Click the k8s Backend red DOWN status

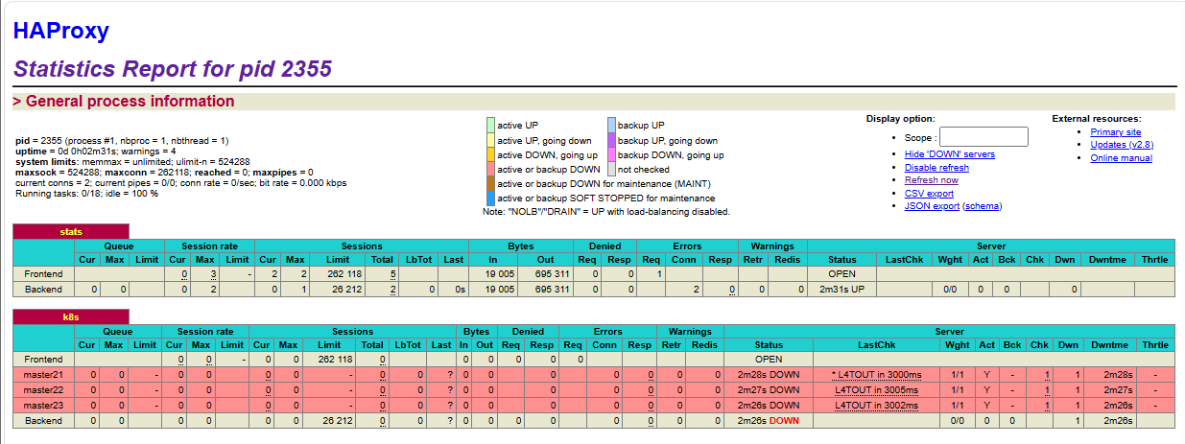coord(784,420)
